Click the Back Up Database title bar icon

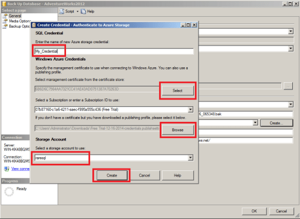4,4
